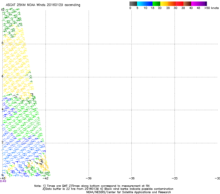Select the green 15-20 knots legend segment
The width and height of the screenshot is (220, 194).
click(156, 4)
